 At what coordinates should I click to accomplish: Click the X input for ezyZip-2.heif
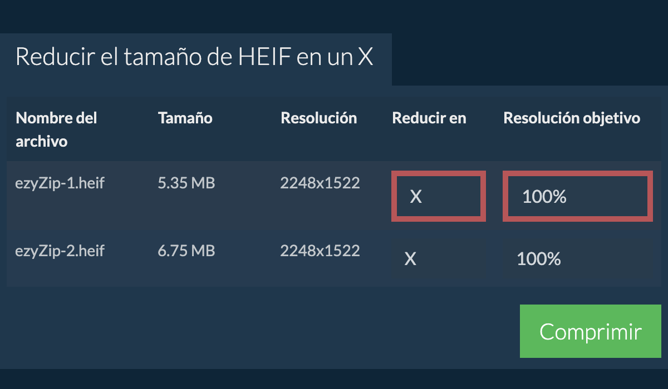[439, 258]
